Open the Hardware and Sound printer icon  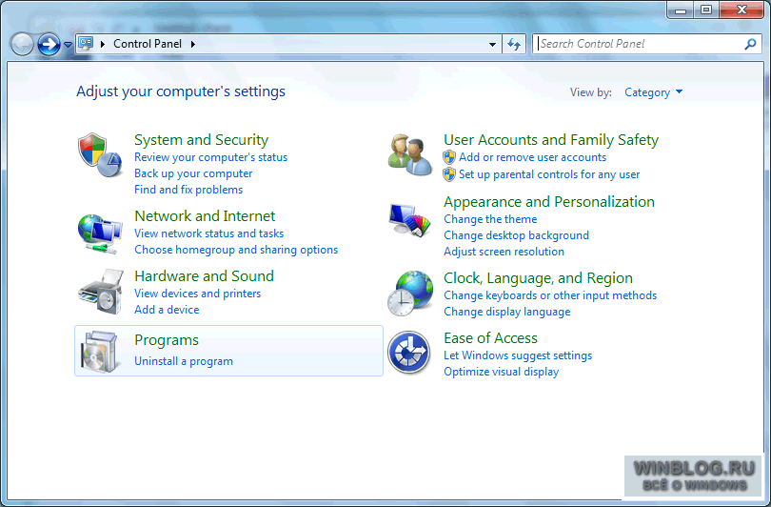click(101, 292)
